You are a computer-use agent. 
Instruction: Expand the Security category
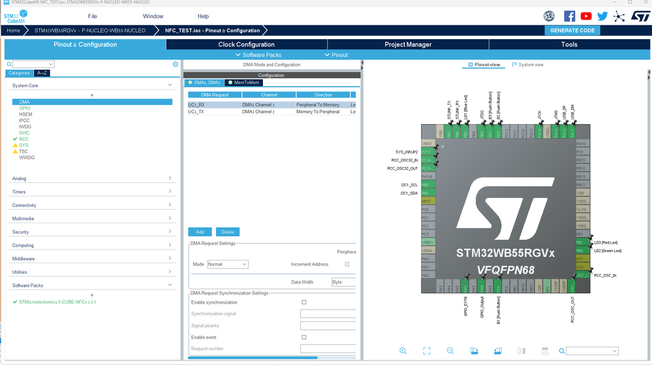[92, 231]
